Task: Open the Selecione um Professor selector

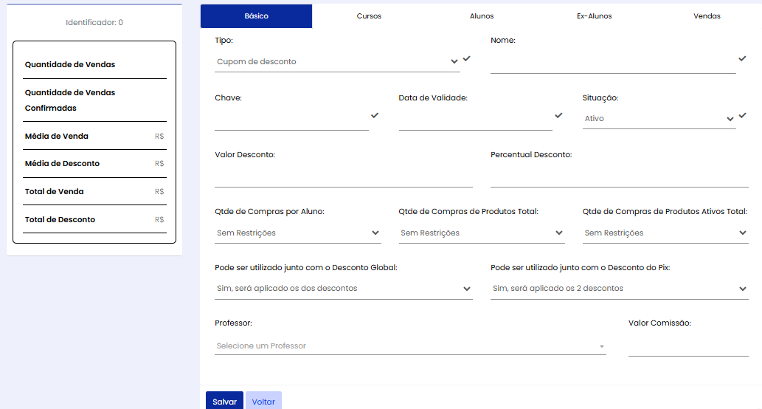Action: tap(409, 346)
